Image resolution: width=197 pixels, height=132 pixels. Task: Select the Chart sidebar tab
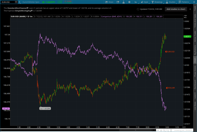pyautogui.click(x=195, y=61)
